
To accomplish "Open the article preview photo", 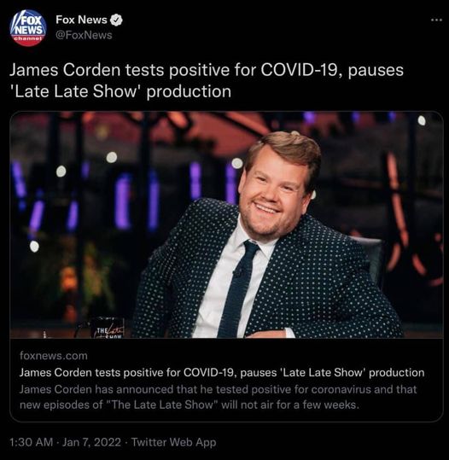I will (226, 224).
